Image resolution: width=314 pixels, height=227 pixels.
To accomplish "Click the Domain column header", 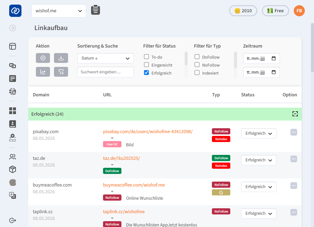I will 41,94.
